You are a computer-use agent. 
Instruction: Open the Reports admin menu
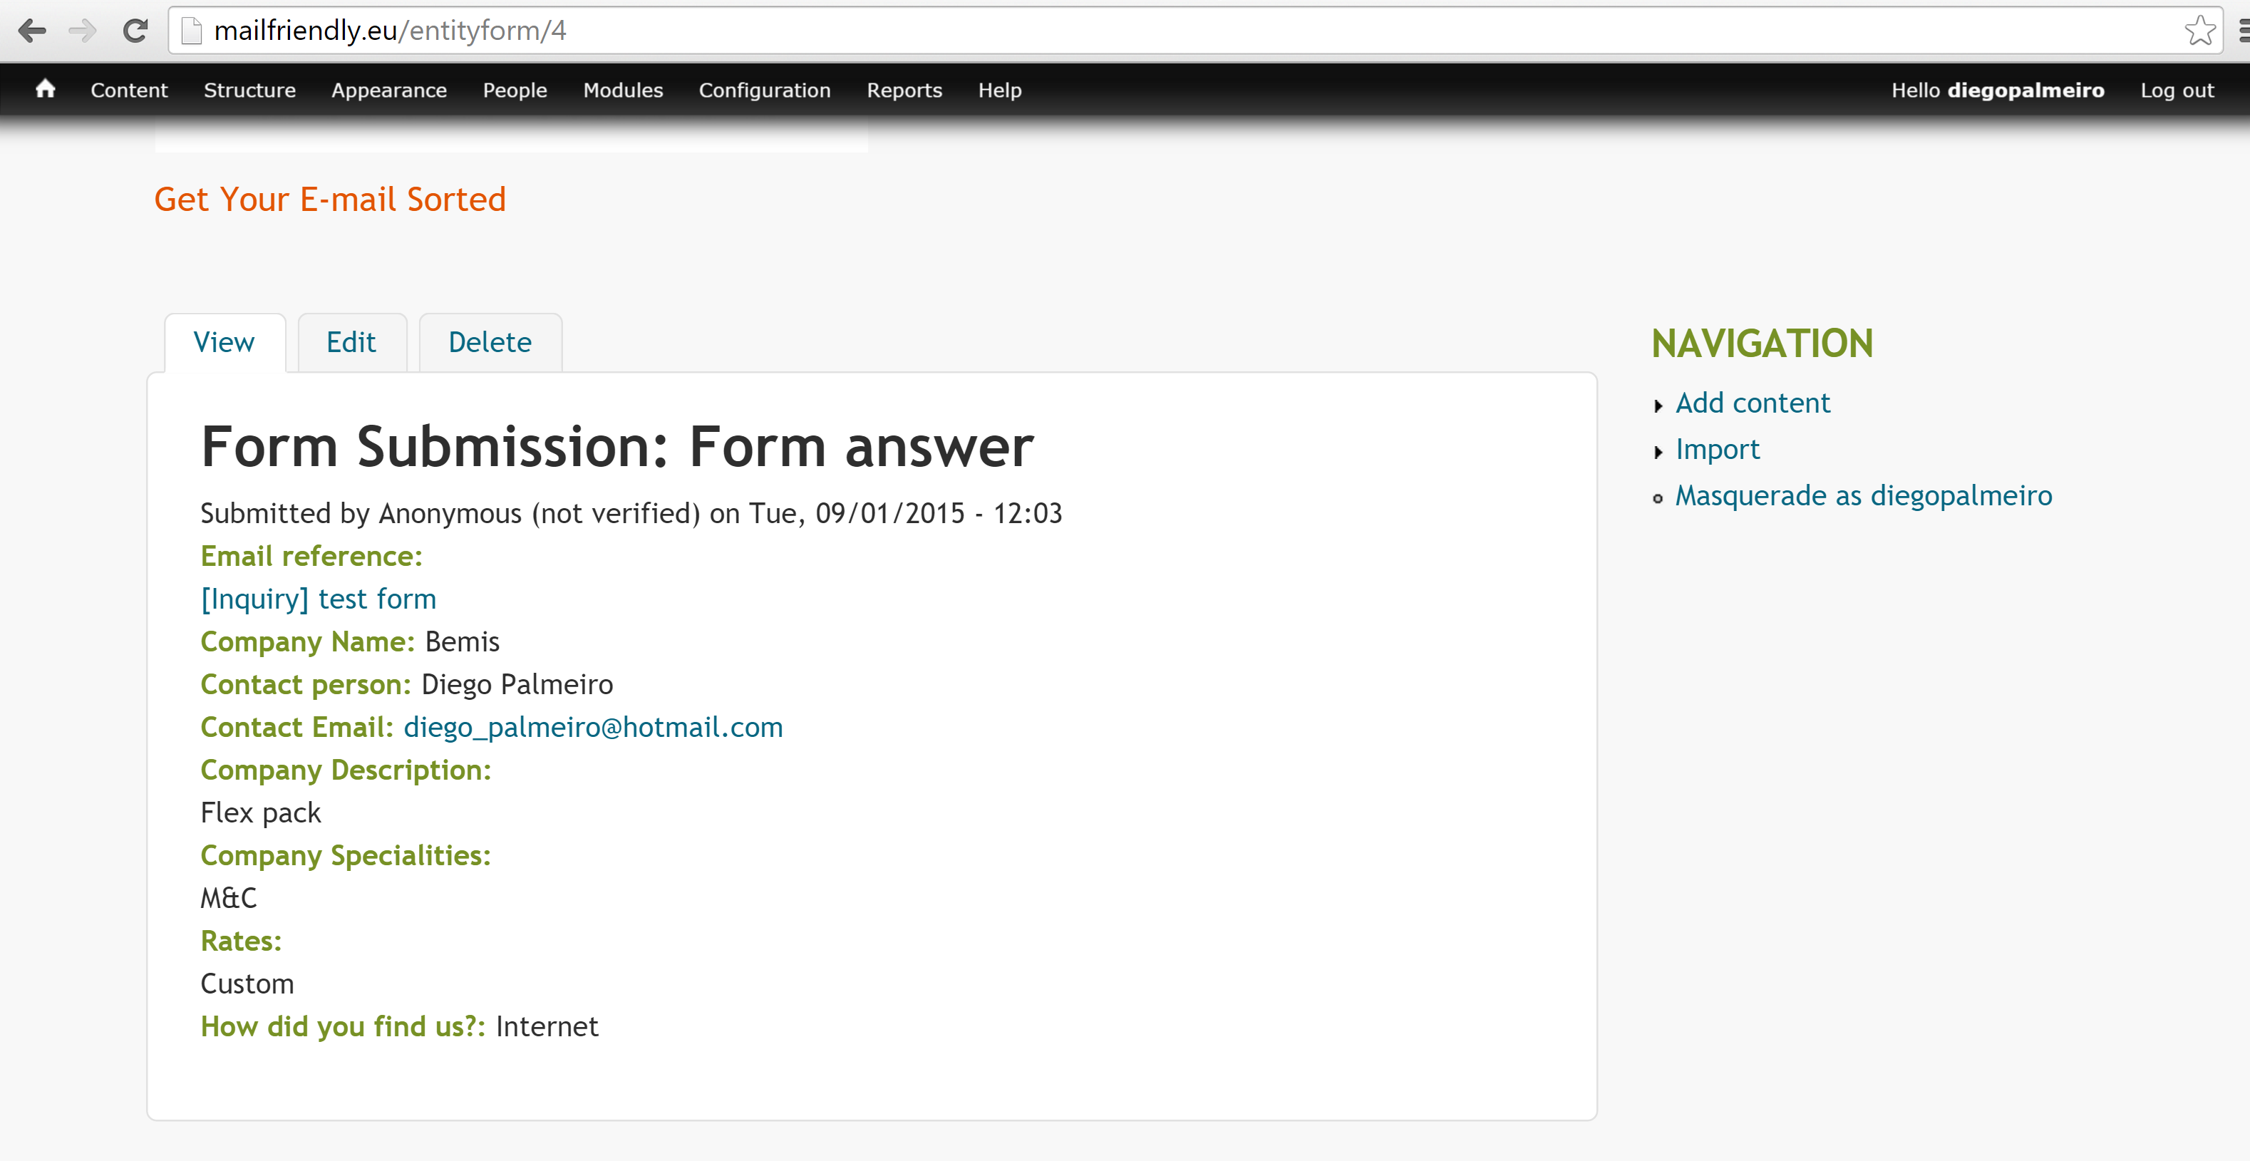pyautogui.click(x=904, y=90)
